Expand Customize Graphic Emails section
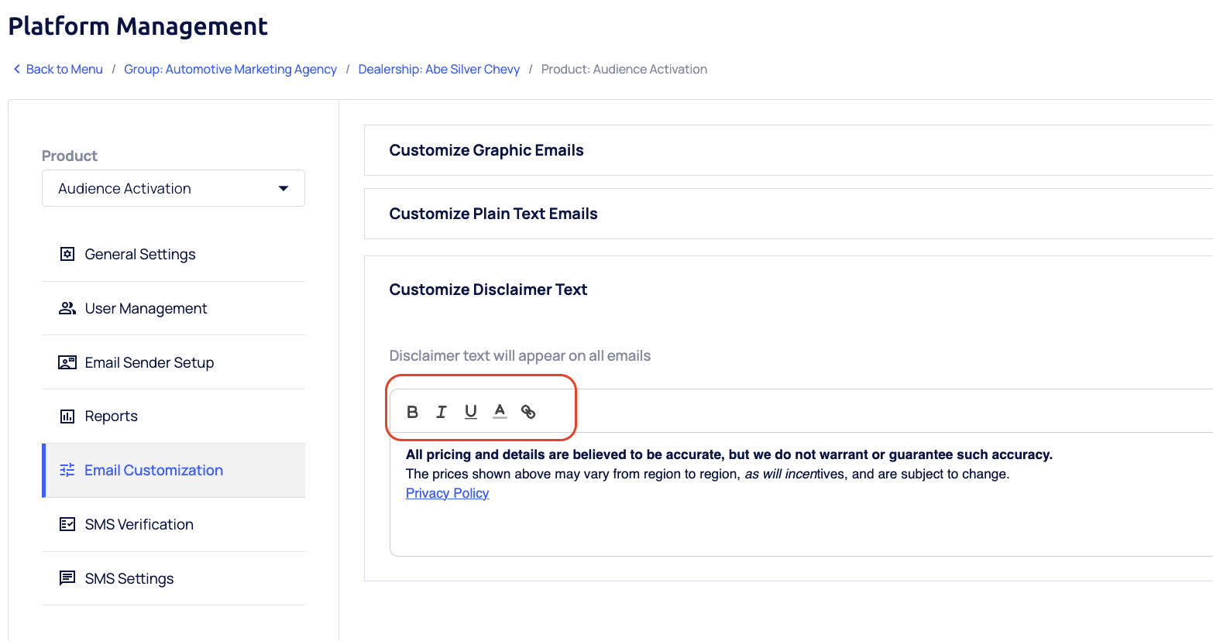The image size is (1213, 641). 486,150
